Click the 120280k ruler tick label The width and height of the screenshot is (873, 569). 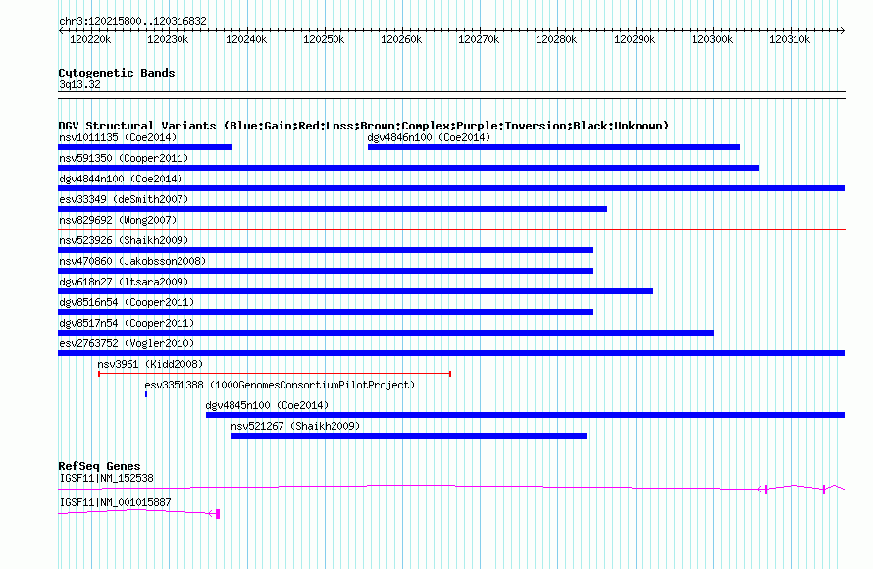(x=556, y=39)
